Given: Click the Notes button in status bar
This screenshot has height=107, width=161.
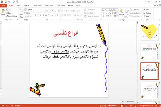Looking at the screenshot, I should click(103, 106).
